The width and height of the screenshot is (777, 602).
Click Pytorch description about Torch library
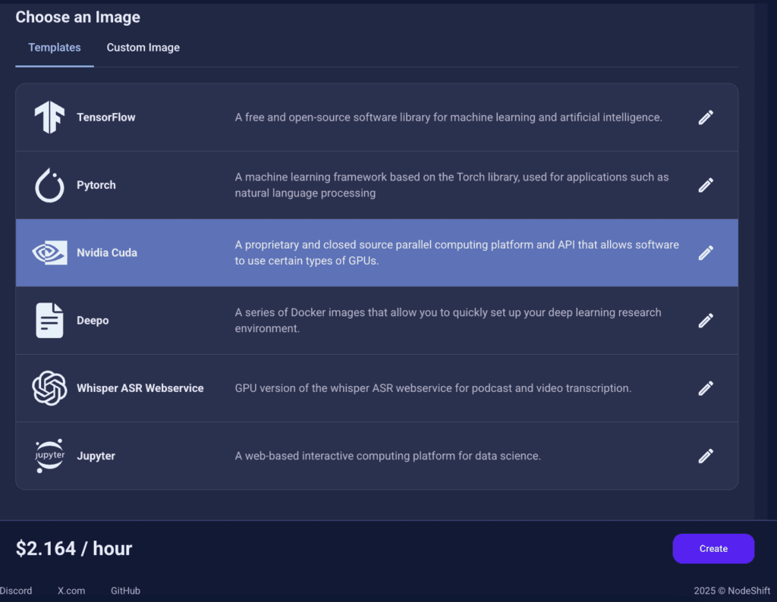point(452,185)
